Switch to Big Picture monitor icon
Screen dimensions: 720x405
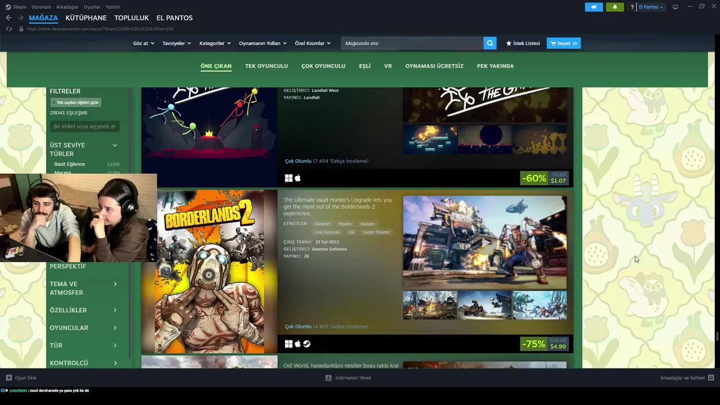pyautogui.click(x=675, y=7)
